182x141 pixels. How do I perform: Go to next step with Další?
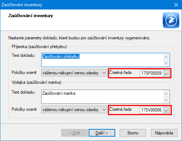102,133
